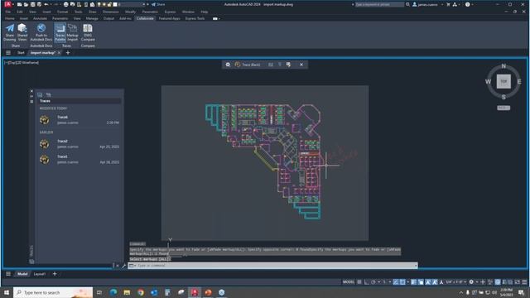This screenshot has width=530, height=298.
Task: Open the file tabs hamburger menu
Action: point(8,53)
